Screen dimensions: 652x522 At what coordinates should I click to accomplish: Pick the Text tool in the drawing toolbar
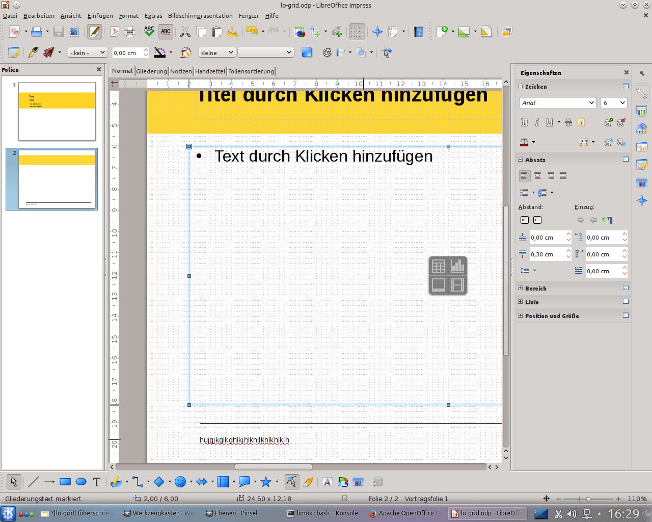tap(97, 482)
